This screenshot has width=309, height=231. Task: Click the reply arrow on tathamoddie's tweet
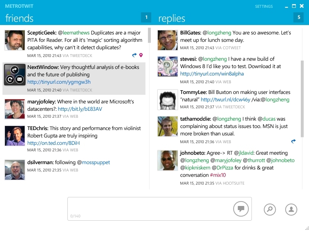coord(293,141)
